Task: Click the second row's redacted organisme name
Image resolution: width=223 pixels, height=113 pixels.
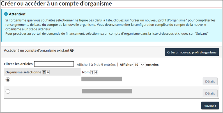Action: point(107,91)
